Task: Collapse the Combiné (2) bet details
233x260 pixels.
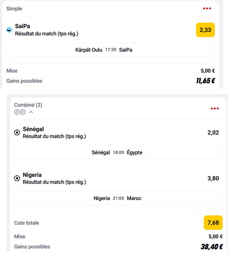Action: tap(31, 112)
